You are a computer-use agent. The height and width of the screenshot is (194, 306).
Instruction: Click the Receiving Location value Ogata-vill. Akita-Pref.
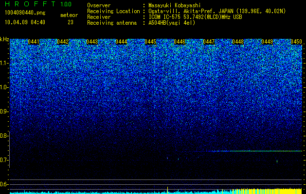[x=182, y=11]
